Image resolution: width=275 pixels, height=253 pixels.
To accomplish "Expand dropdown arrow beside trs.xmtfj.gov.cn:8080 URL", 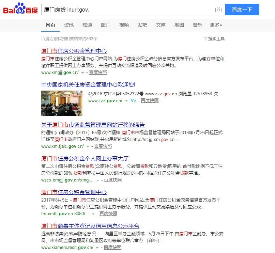I will 93,214.
